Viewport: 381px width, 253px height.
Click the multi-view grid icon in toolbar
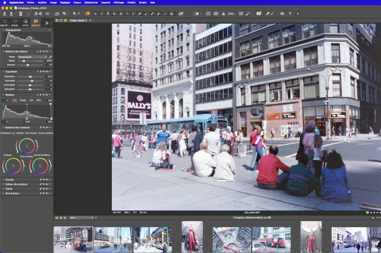pyautogui.click(x=216, y=14)
